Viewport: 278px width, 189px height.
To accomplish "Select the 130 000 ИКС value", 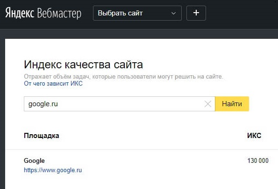I will [258, 161].
